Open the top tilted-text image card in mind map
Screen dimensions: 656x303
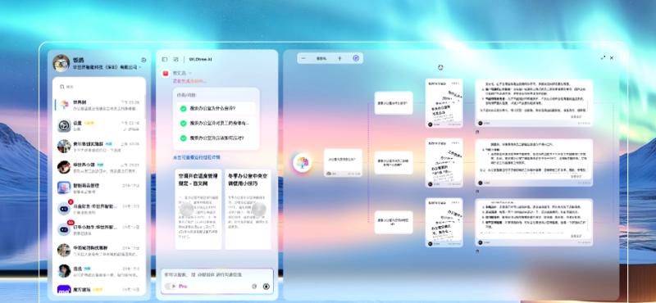(444, 103)
